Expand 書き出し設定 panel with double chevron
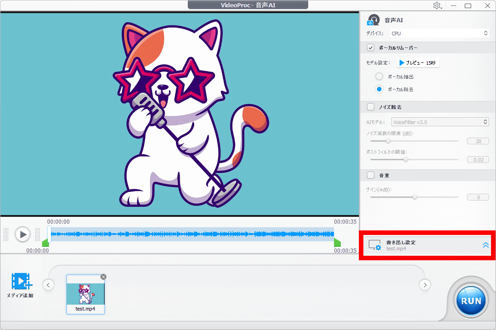This screenshot has height=330, width=496. [x=486, y=245]
